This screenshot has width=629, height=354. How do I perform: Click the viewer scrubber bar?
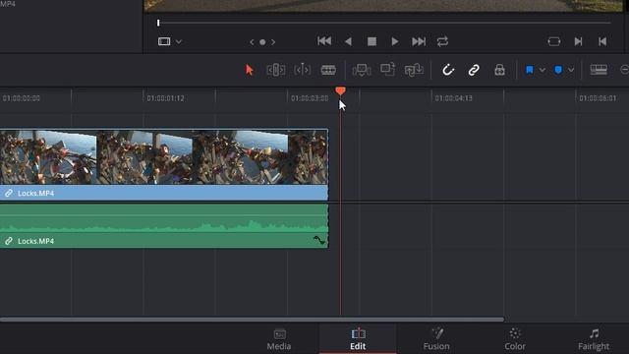click(x=384, y=23)
